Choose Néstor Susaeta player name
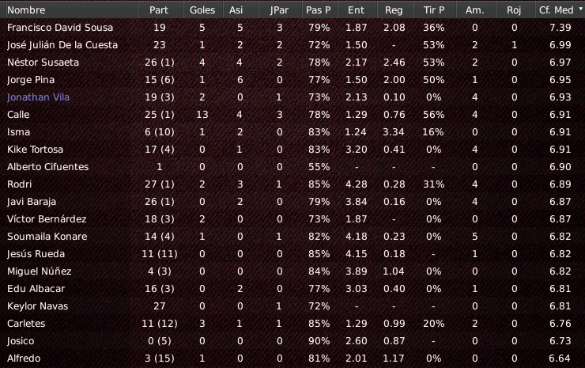 (43, 63)
